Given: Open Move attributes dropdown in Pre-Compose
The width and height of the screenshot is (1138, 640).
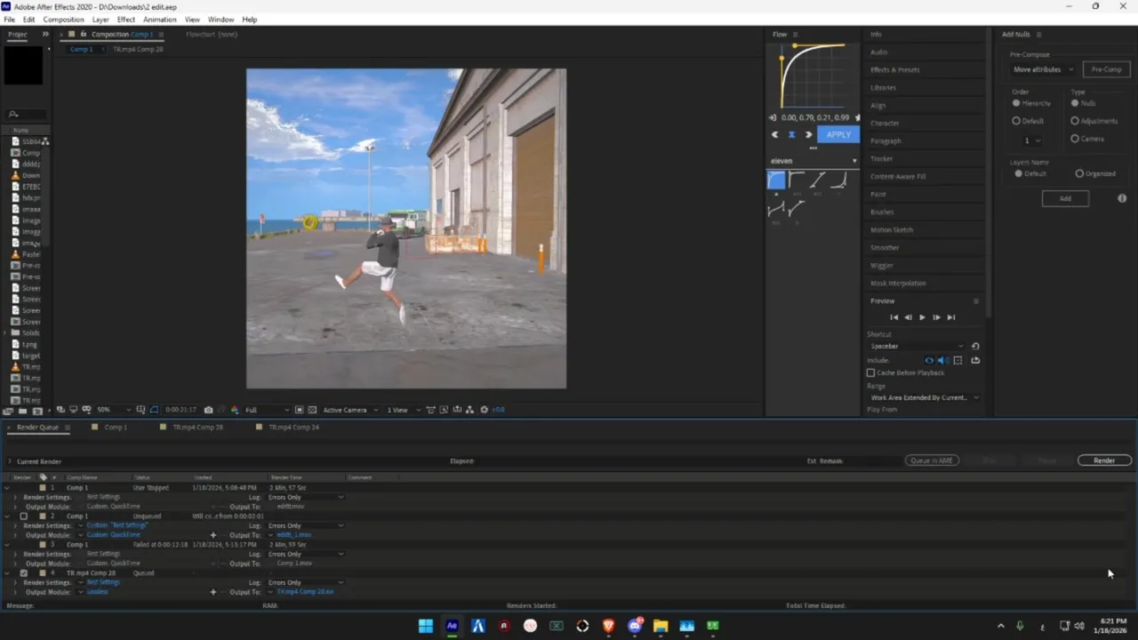Looking at the screenshot, I should [1043, 69].
